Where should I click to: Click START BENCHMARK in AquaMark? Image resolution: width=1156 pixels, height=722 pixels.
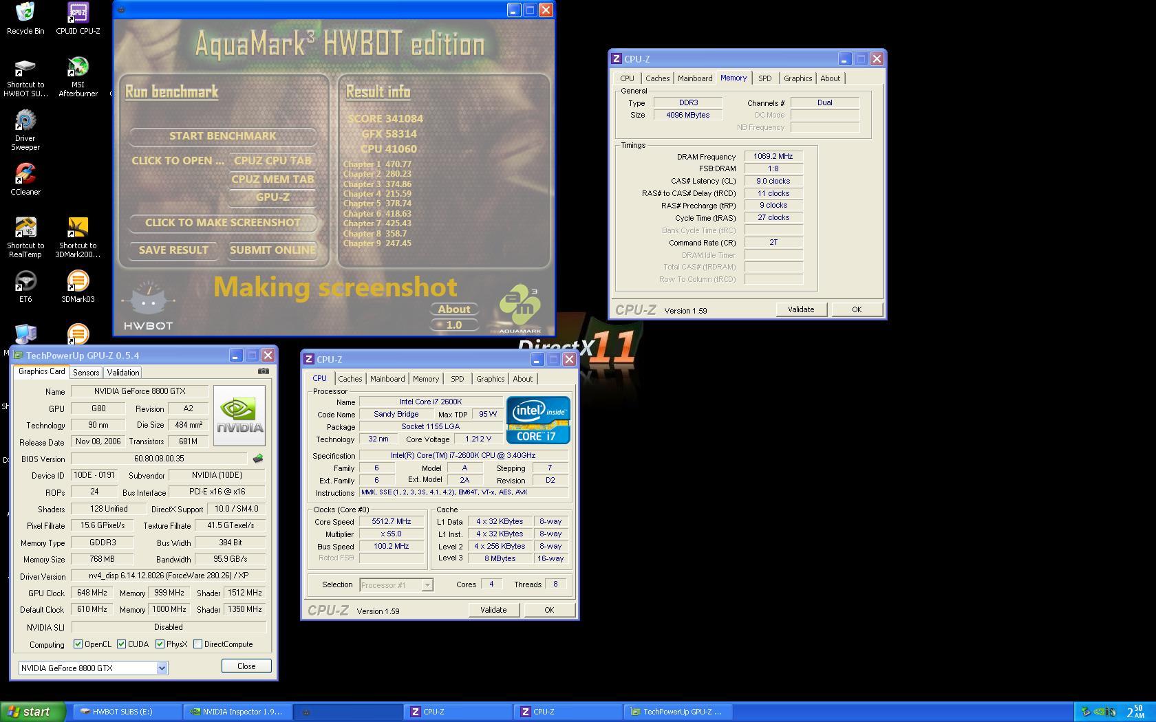pyautogui.click(x=223, y=136)
